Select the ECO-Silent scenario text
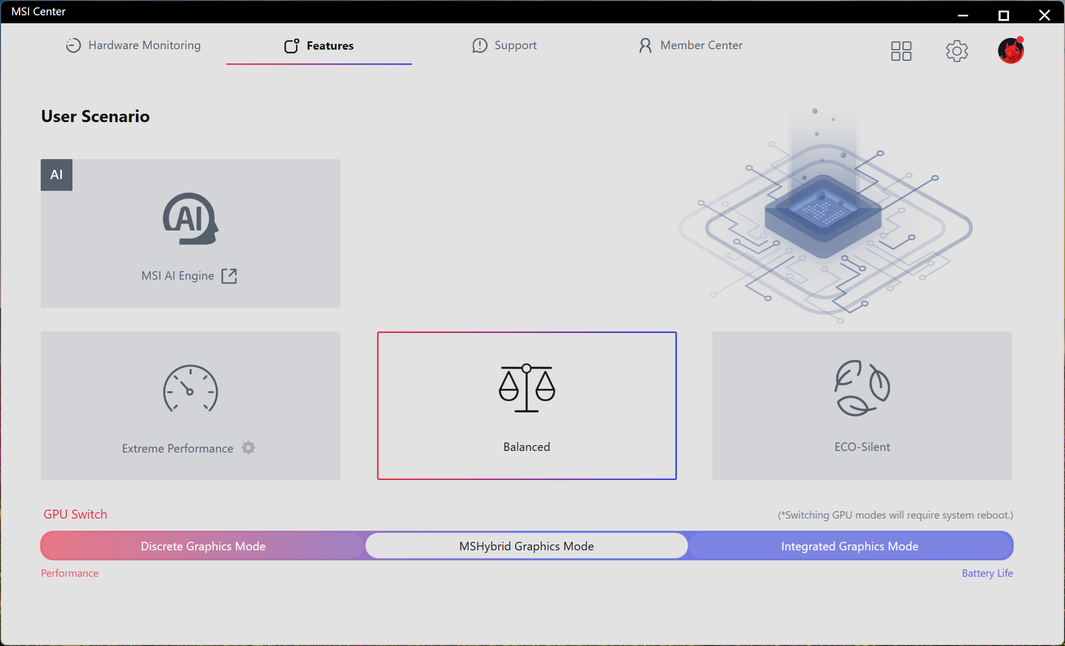The width and height of the screenshot is (1065, 646). click(x=862, y=447)
